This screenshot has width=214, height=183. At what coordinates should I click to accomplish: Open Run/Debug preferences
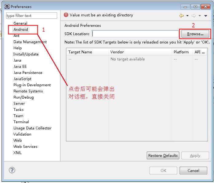tap(23, 97)
